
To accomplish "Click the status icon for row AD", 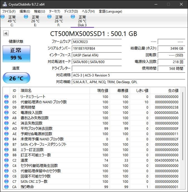I will click(6, 128).
